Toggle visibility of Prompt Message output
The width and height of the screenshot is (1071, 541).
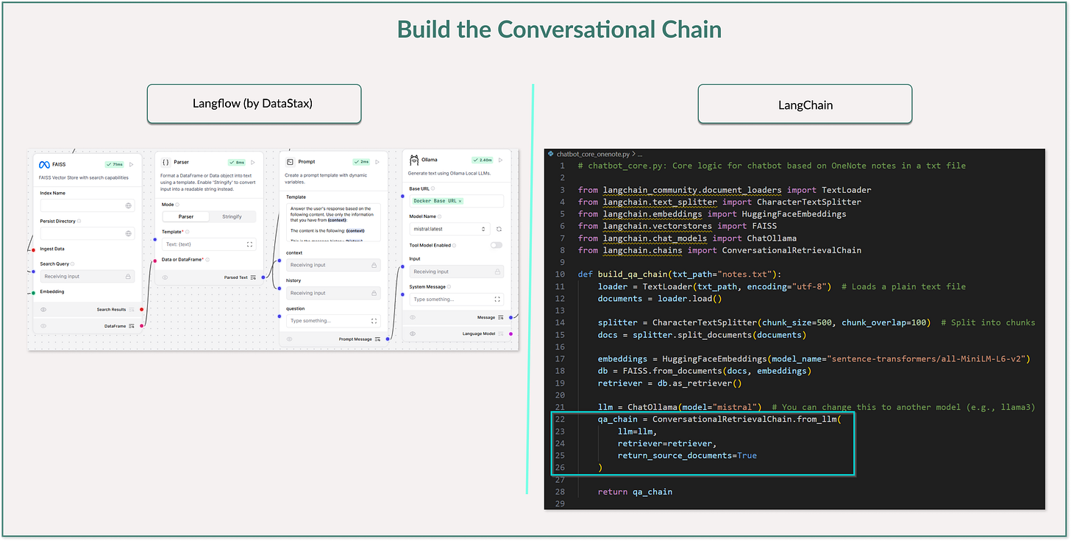(290, 339)
